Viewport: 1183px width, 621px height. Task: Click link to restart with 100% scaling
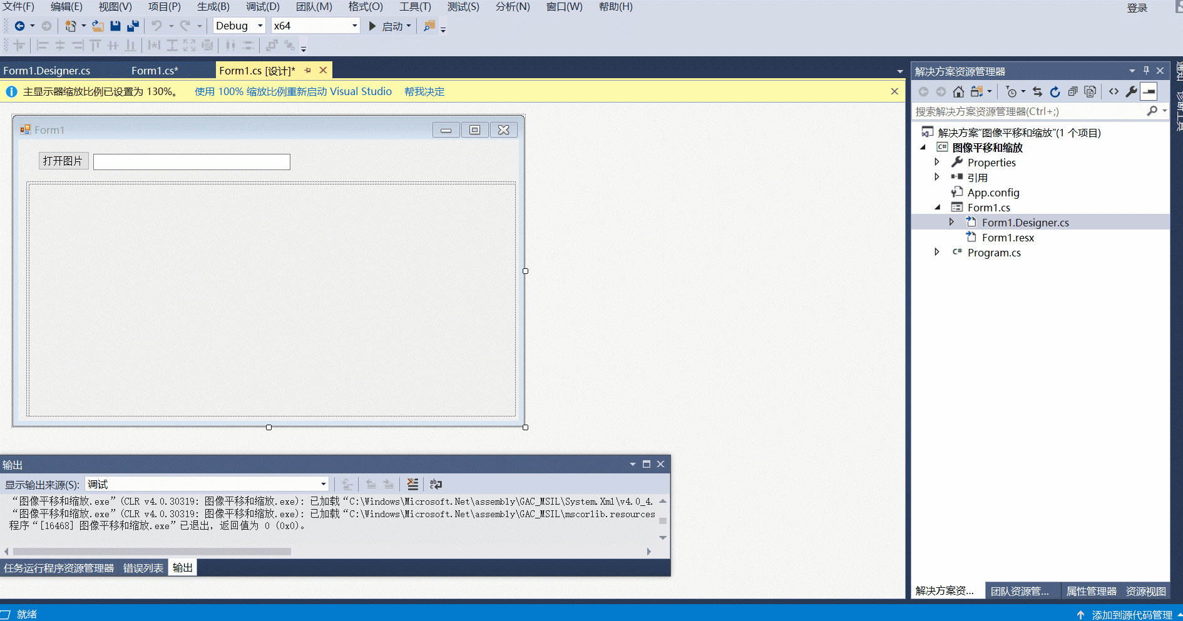[293, 91]
